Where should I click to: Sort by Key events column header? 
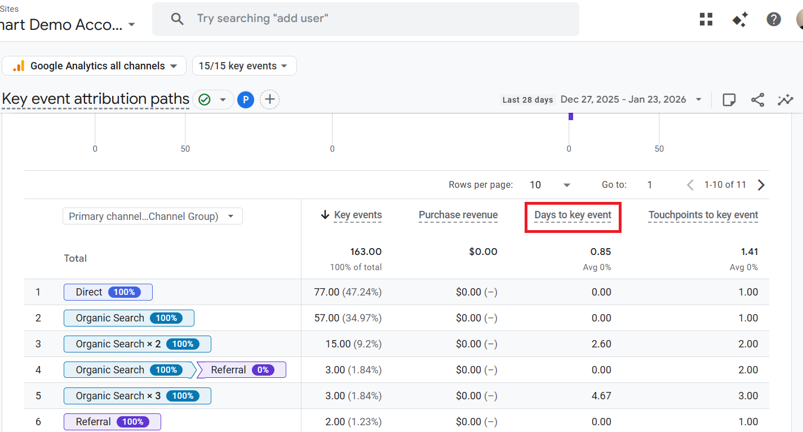pos(357,215)
